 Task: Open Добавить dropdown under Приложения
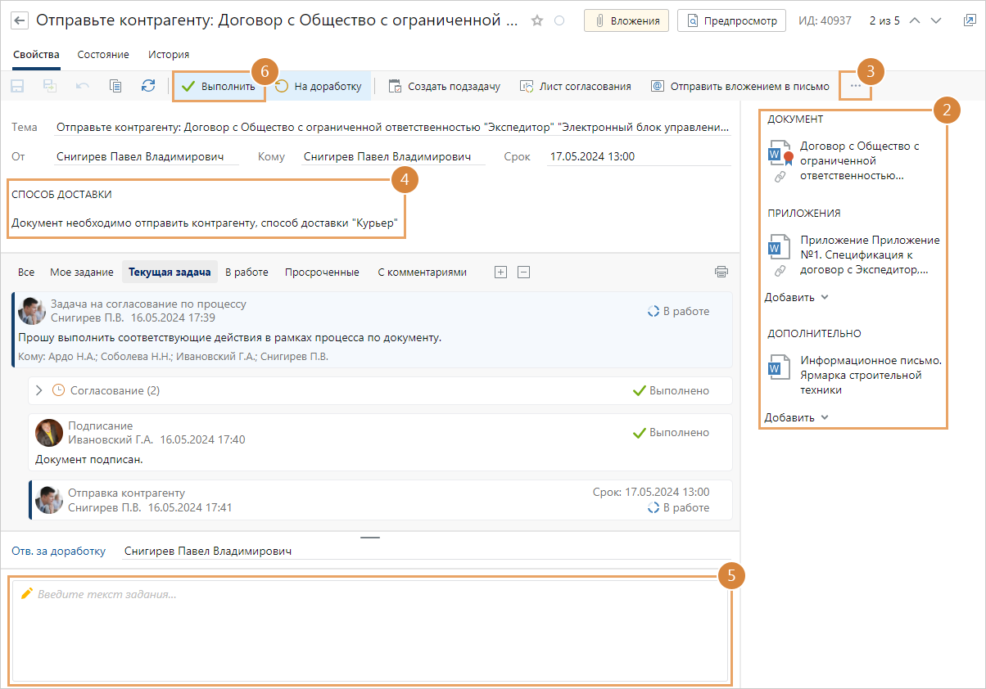[797, 297]
